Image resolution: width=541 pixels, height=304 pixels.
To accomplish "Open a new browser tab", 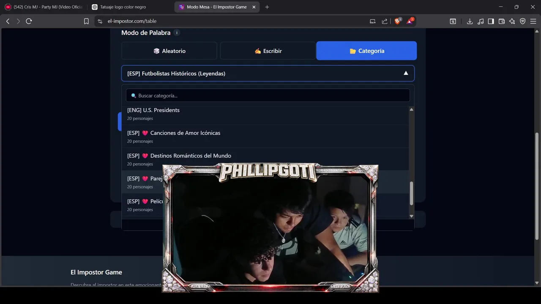I will click(x=267, y=7).
